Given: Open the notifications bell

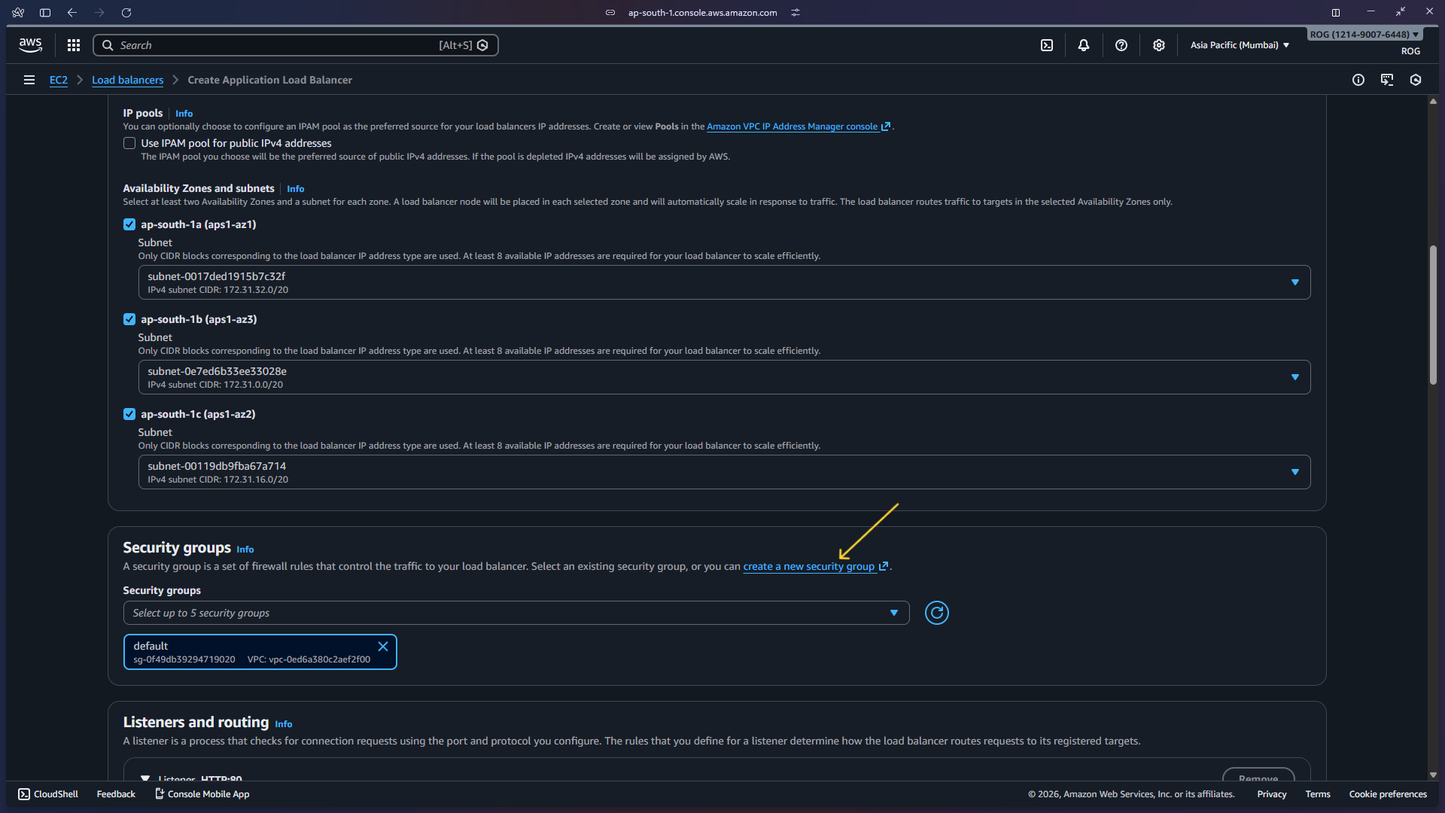Looking at the screenshot, I should coord(1084,45).
